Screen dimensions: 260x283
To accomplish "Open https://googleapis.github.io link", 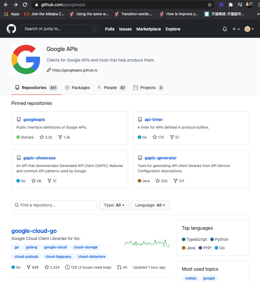I will 75,70.
